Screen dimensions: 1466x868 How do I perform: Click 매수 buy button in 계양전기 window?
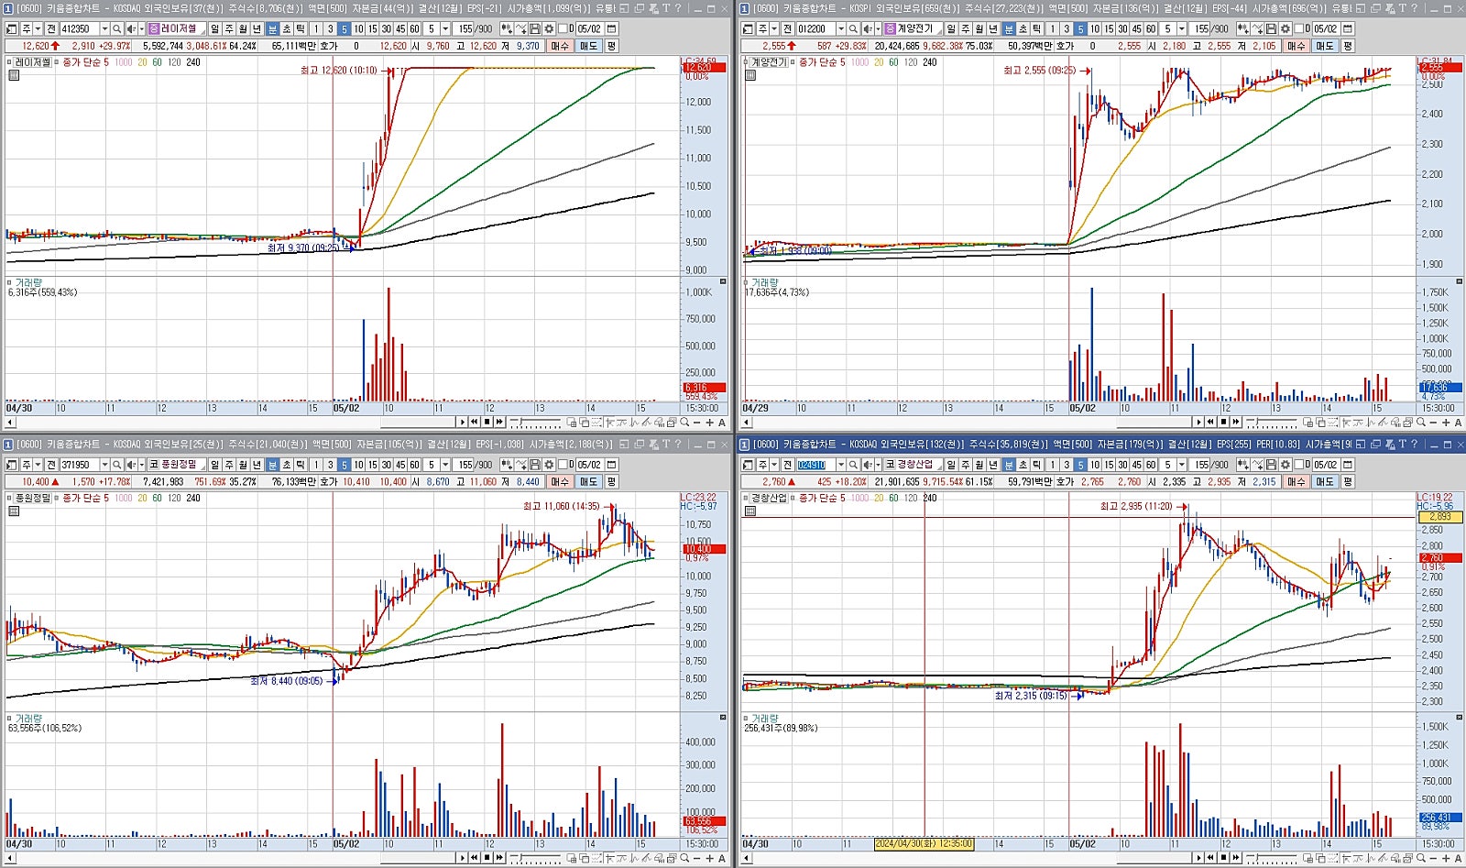[x=1296, y=45]
